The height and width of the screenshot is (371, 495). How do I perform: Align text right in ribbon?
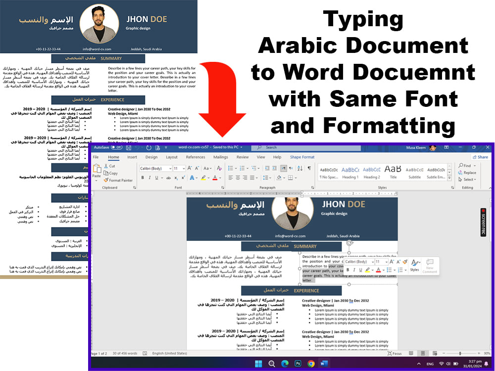pos(245,178)
